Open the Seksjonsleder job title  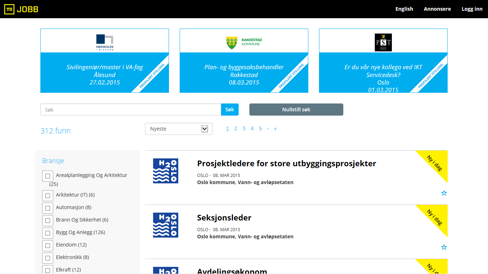[x=224, y=218]
